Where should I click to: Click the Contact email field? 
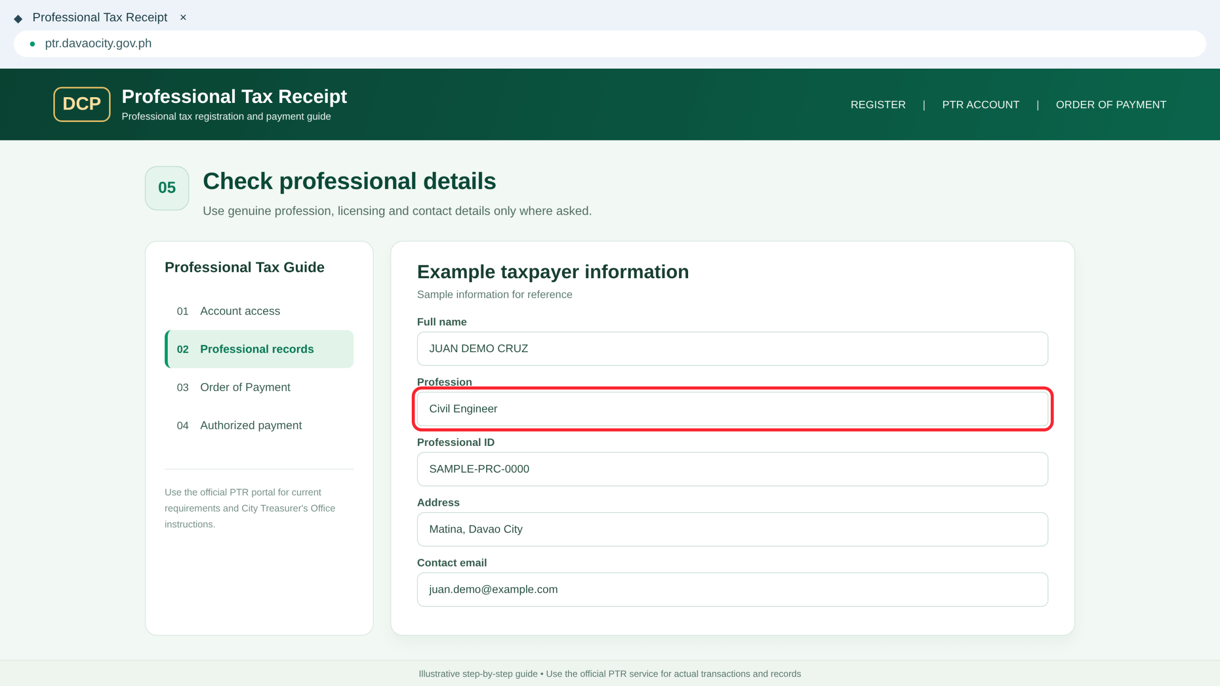tap(732, 589)
